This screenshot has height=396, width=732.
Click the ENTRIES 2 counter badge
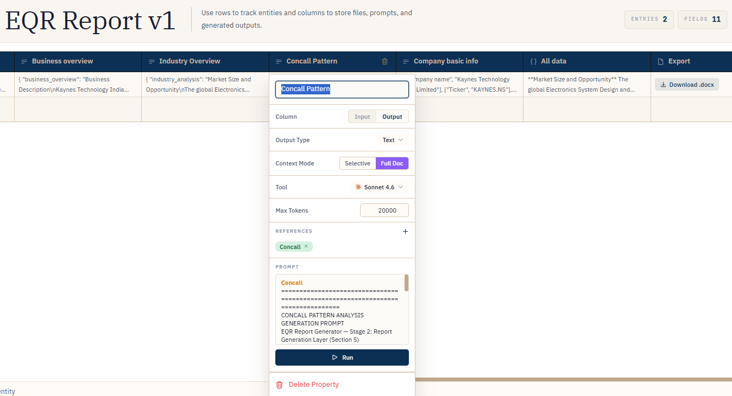[649, 19]
